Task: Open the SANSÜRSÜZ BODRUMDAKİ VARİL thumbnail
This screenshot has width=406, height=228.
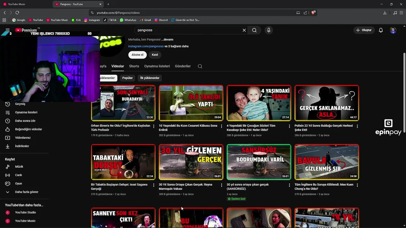Action: (x=259, y=162)
